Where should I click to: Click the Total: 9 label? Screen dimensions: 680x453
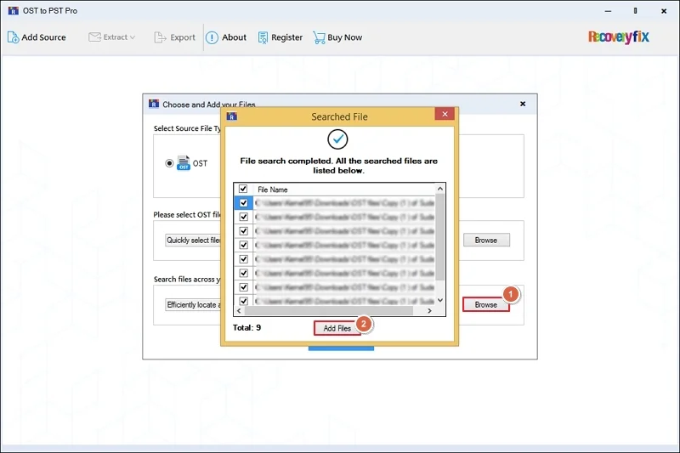pos(246,328)
